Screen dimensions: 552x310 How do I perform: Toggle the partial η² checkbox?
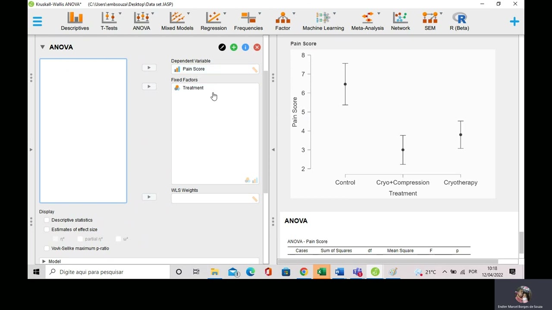point(80,239)
